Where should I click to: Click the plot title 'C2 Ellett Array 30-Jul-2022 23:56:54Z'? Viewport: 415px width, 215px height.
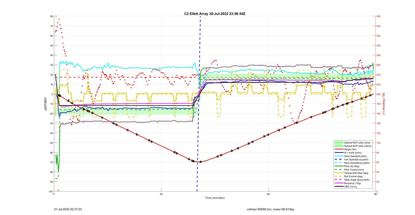click(215, 13)
